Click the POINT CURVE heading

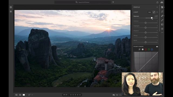click(x=138, y=47)
